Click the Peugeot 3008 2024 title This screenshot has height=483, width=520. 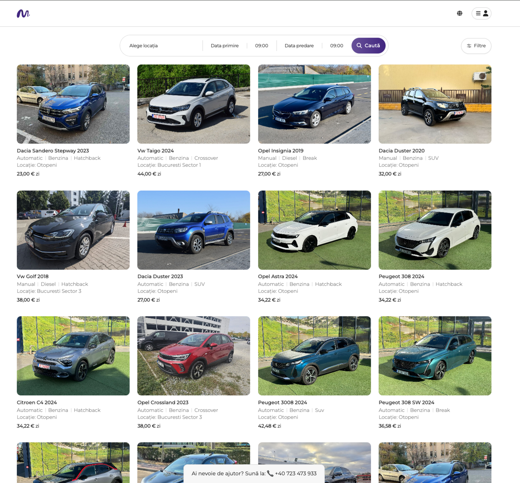click(x=282, y=402)
